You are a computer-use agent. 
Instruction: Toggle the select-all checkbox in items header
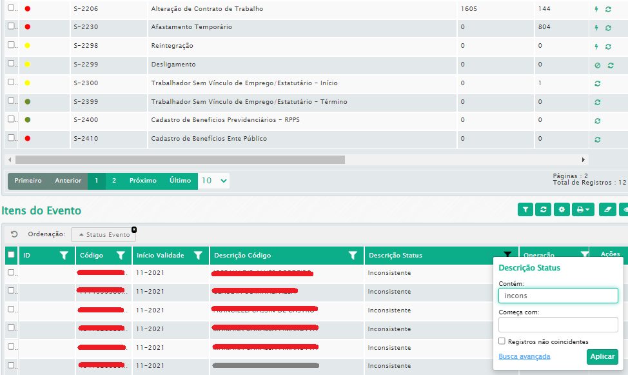coord(11,255)
